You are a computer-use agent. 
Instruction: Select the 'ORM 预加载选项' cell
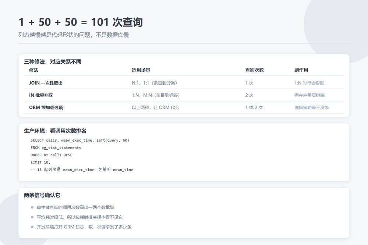(46, 107)
